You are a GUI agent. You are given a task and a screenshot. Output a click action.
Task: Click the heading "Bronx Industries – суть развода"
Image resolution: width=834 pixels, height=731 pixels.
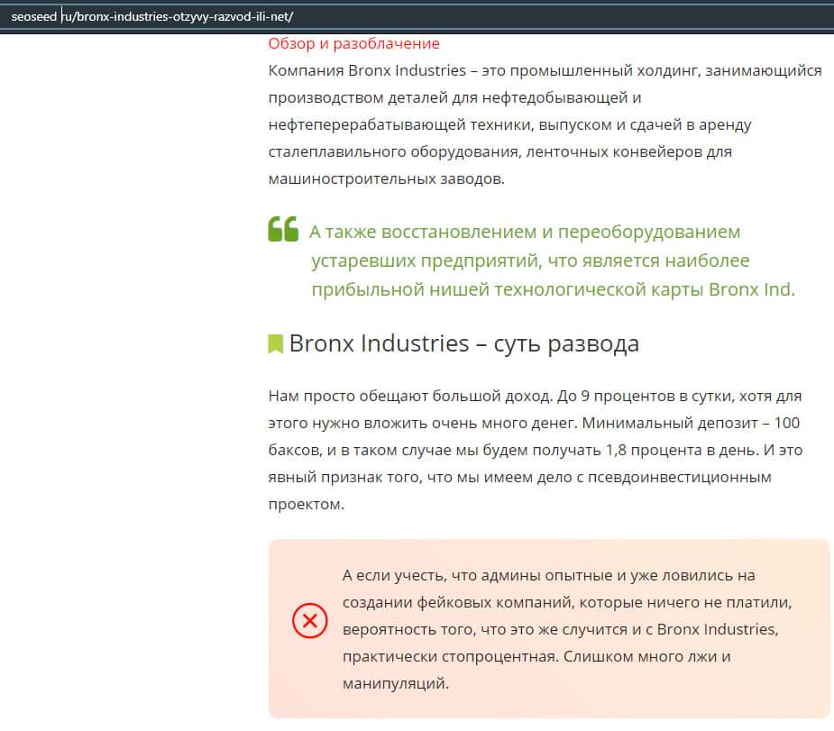[463, 343]
